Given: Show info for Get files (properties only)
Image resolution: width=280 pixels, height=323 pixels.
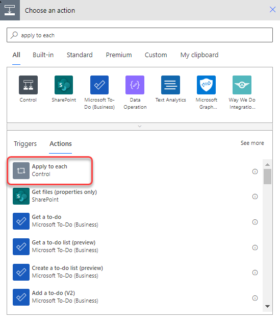Looking at the screenshot, I should (x=255, y=196).
